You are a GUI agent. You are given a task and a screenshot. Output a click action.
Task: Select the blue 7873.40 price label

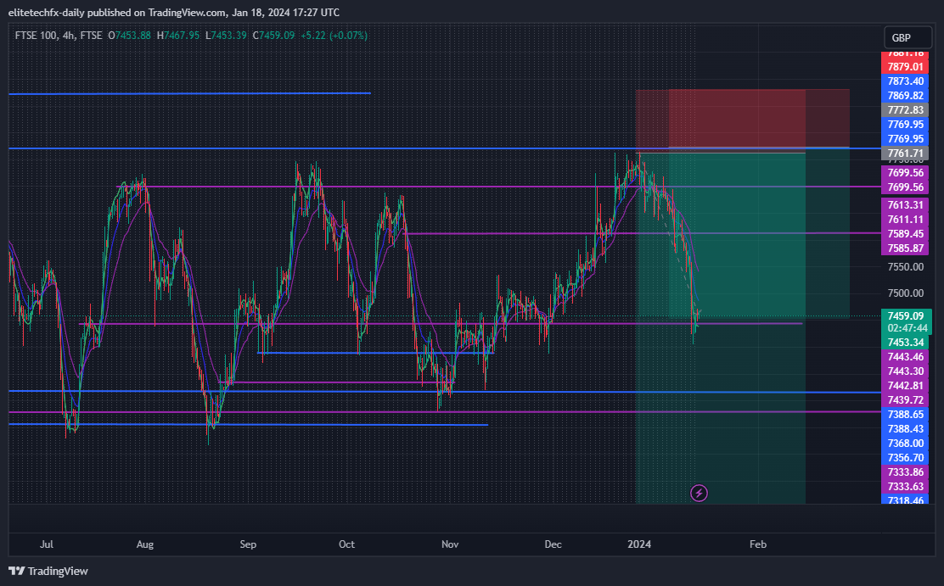(905, 81)
